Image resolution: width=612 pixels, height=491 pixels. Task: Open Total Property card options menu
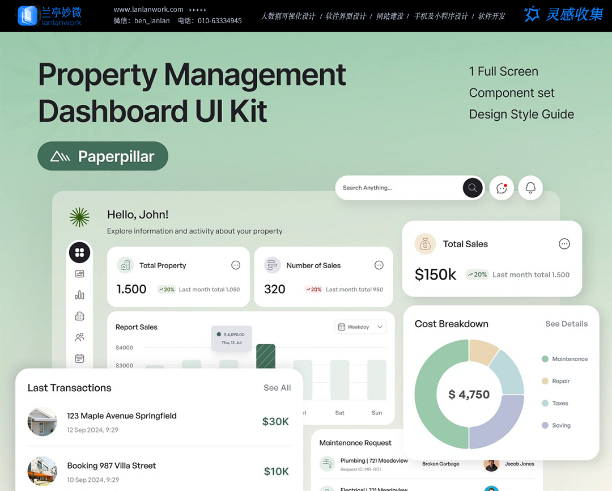236,265
